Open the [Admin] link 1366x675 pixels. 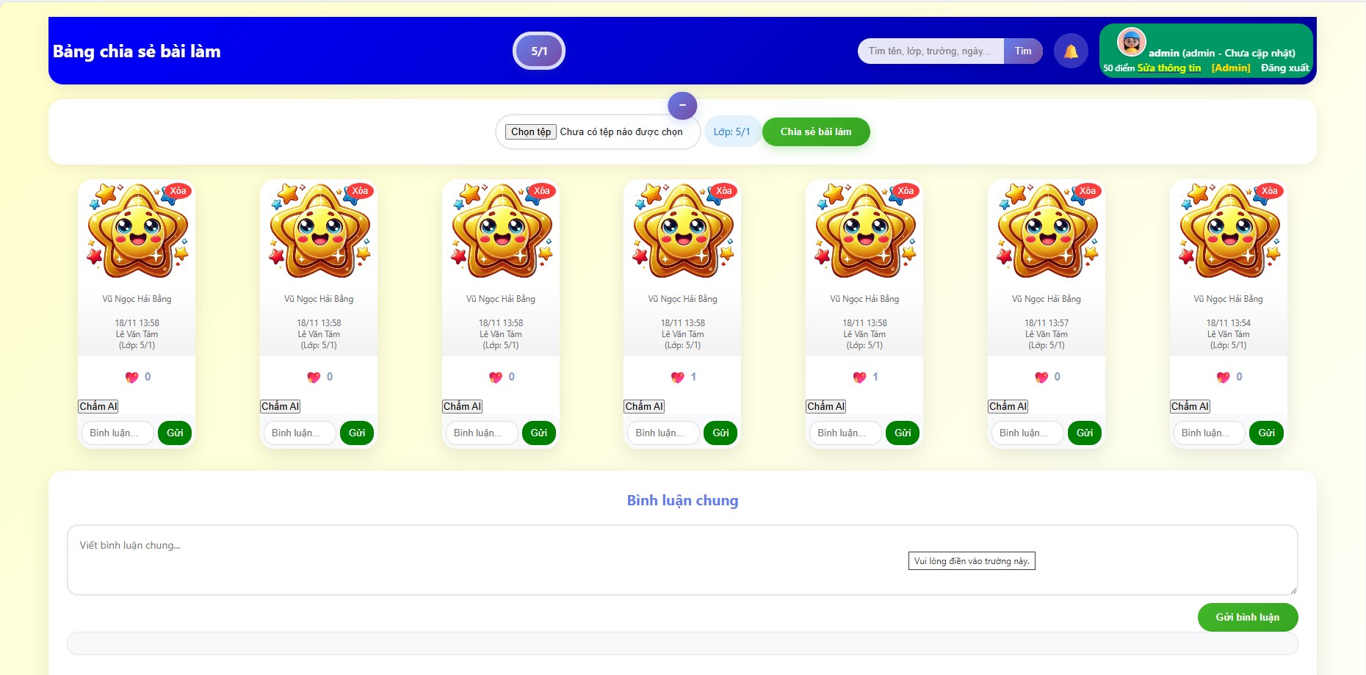1231,68
